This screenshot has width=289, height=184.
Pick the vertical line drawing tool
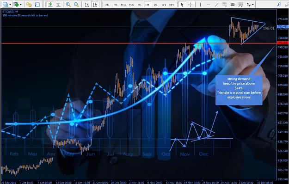coord(200,5)
